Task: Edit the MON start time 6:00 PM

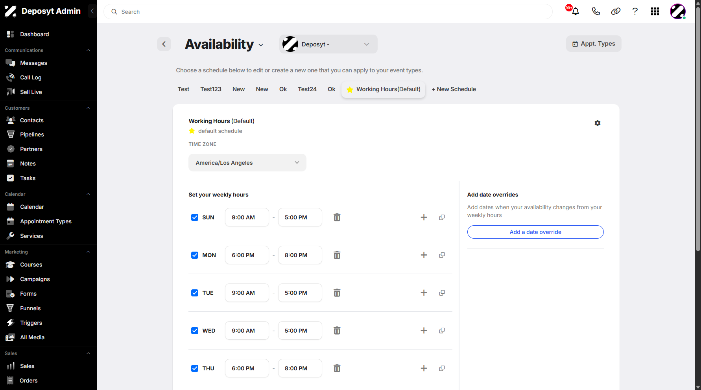Action: [x=247, y=255]
